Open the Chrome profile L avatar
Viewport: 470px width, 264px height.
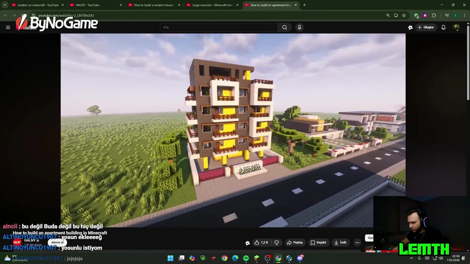click(x=456, y=15)
